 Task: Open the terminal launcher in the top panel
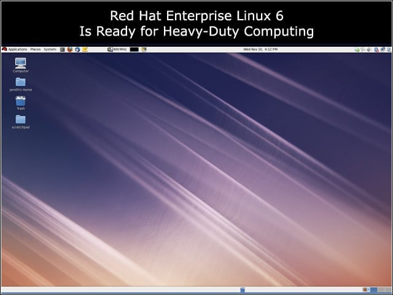click(x=63, y=49)
